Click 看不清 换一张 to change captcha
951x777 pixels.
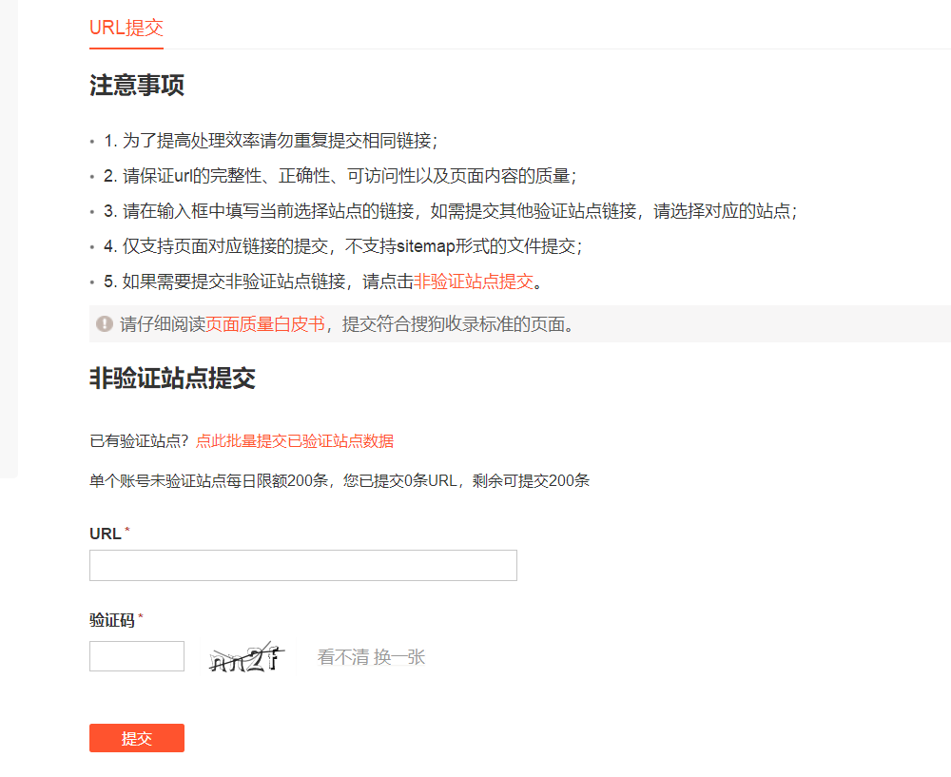371,657
